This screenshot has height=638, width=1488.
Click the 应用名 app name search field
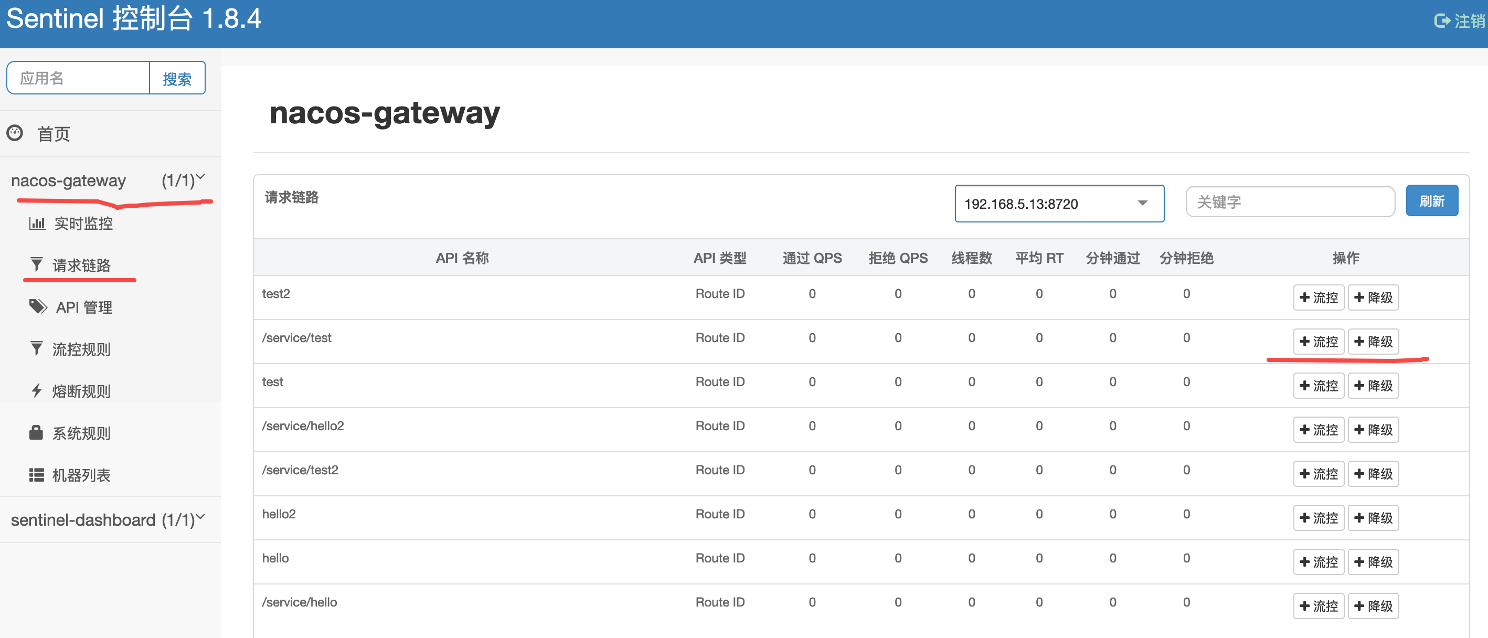point(79,78)
